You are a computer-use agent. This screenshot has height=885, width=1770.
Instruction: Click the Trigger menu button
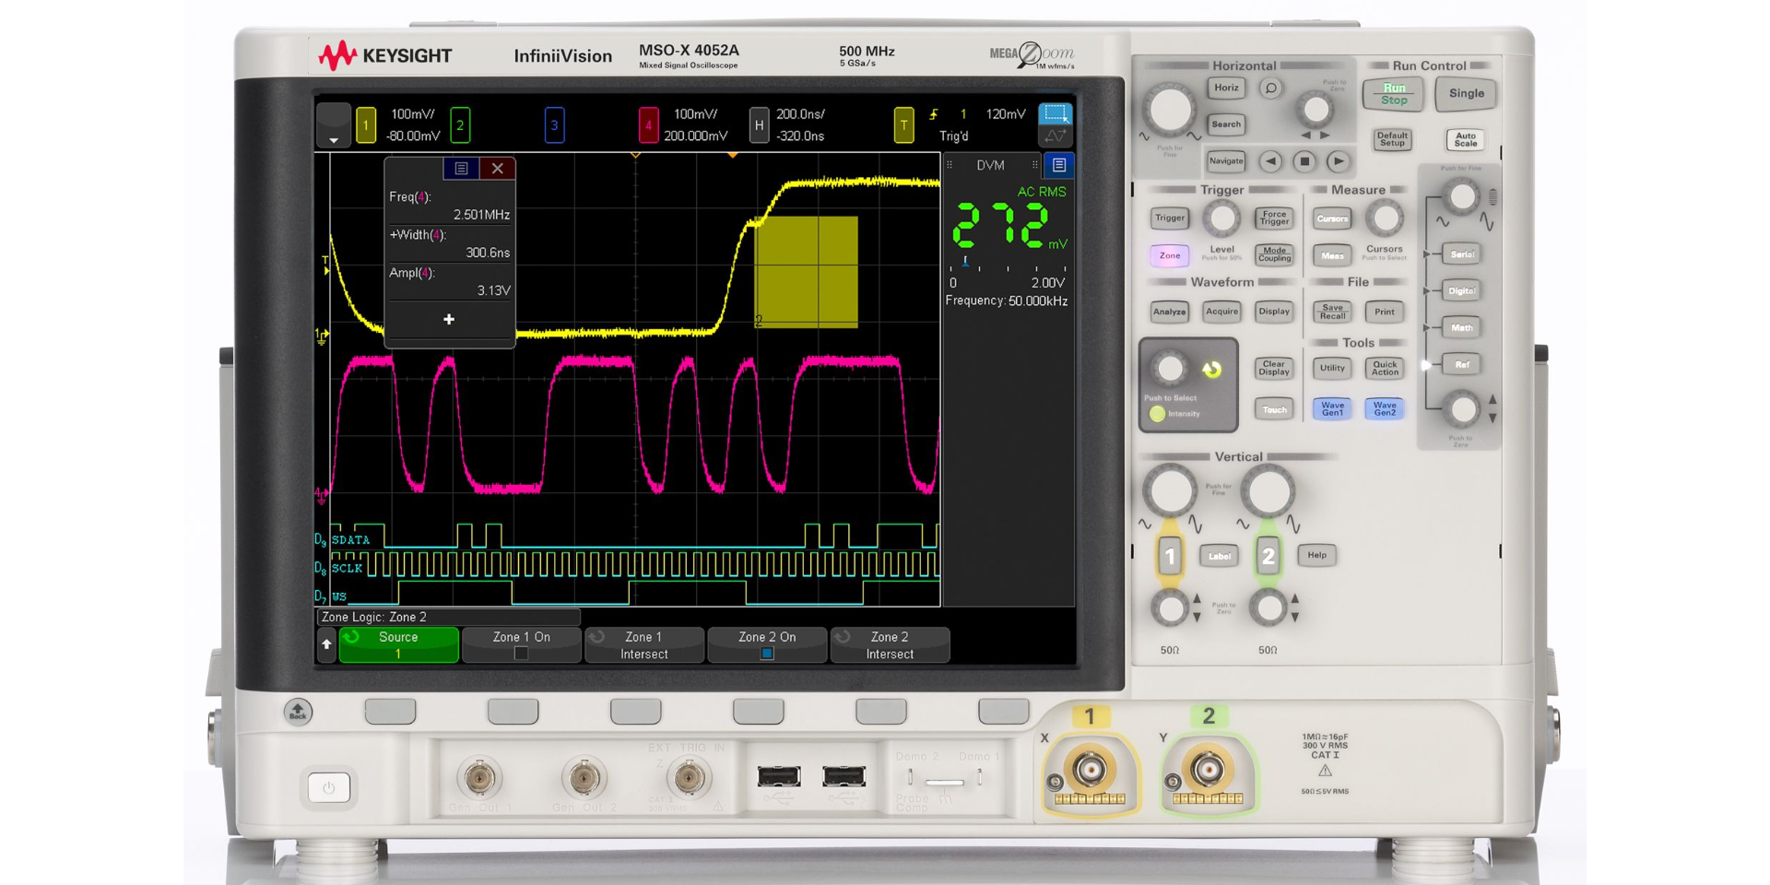pos(1170,218)
